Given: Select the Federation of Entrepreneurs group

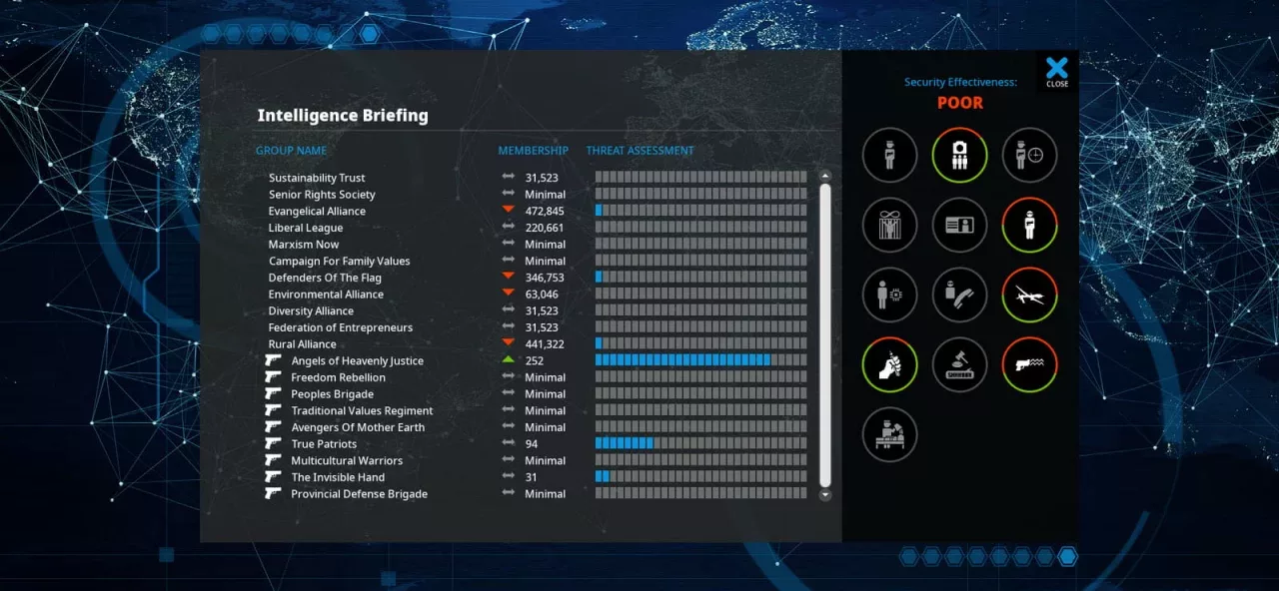Looking at the screenshot, I should [341, 327].
